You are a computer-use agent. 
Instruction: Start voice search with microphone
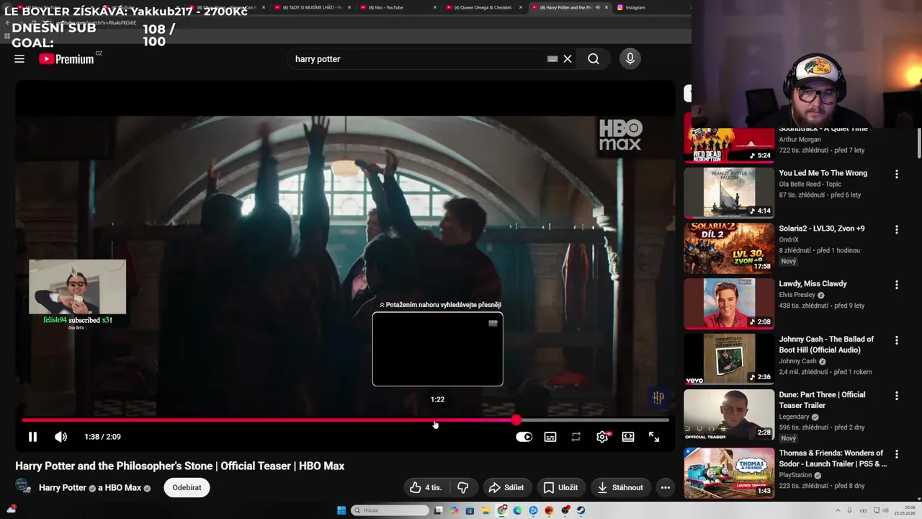630,59
